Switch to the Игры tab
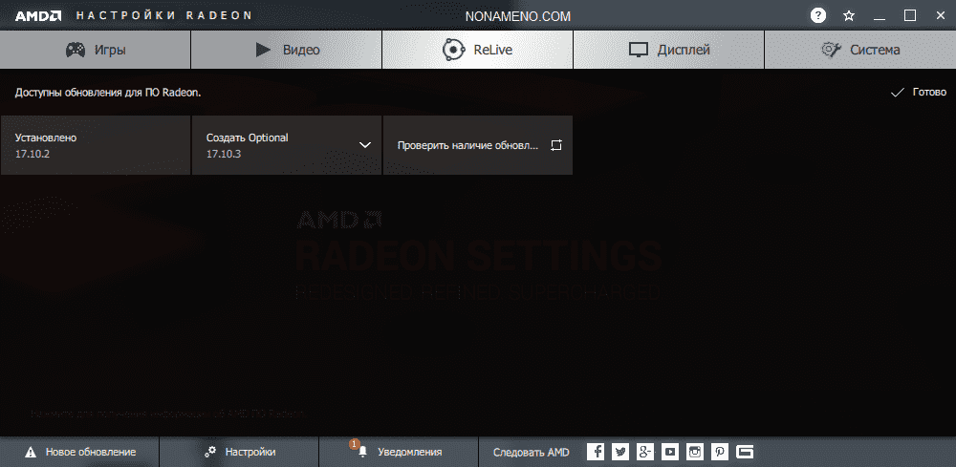The image size is (956, 467). point(96,50)
